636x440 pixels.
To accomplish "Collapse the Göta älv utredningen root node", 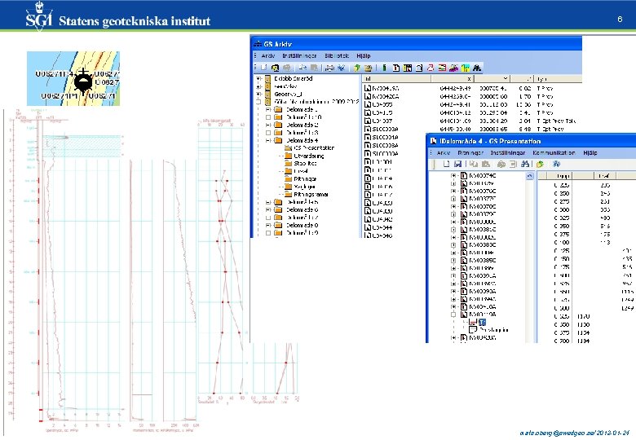I will tap(258, 102).
